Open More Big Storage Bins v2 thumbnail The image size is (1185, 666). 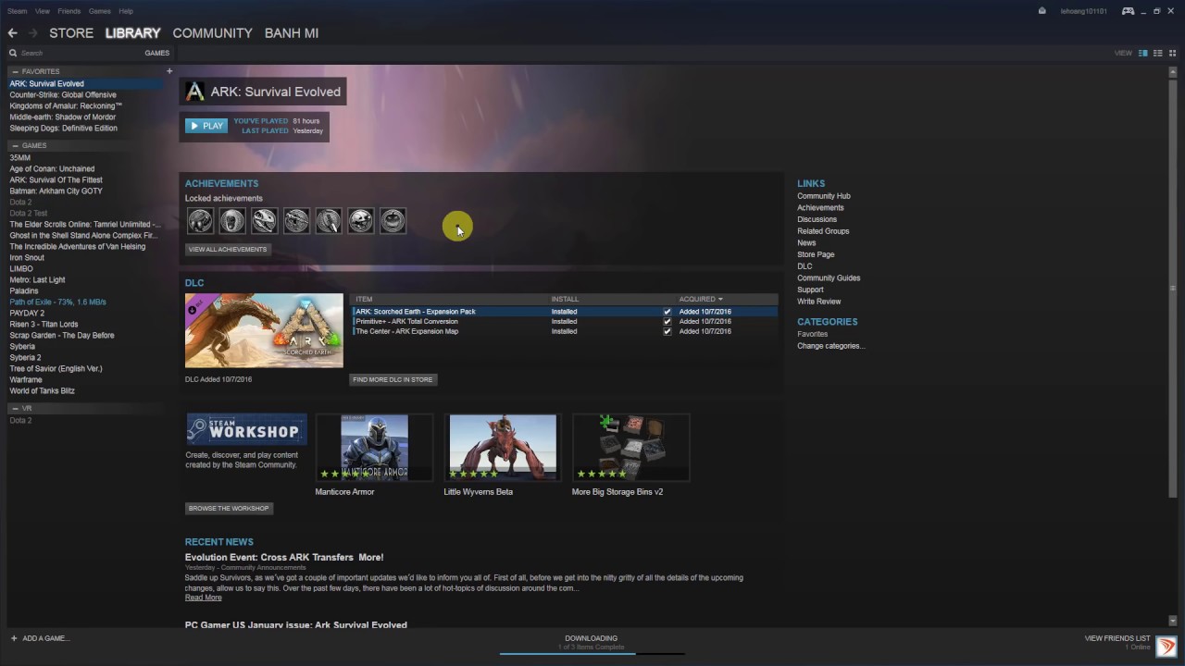click(631, 448)
